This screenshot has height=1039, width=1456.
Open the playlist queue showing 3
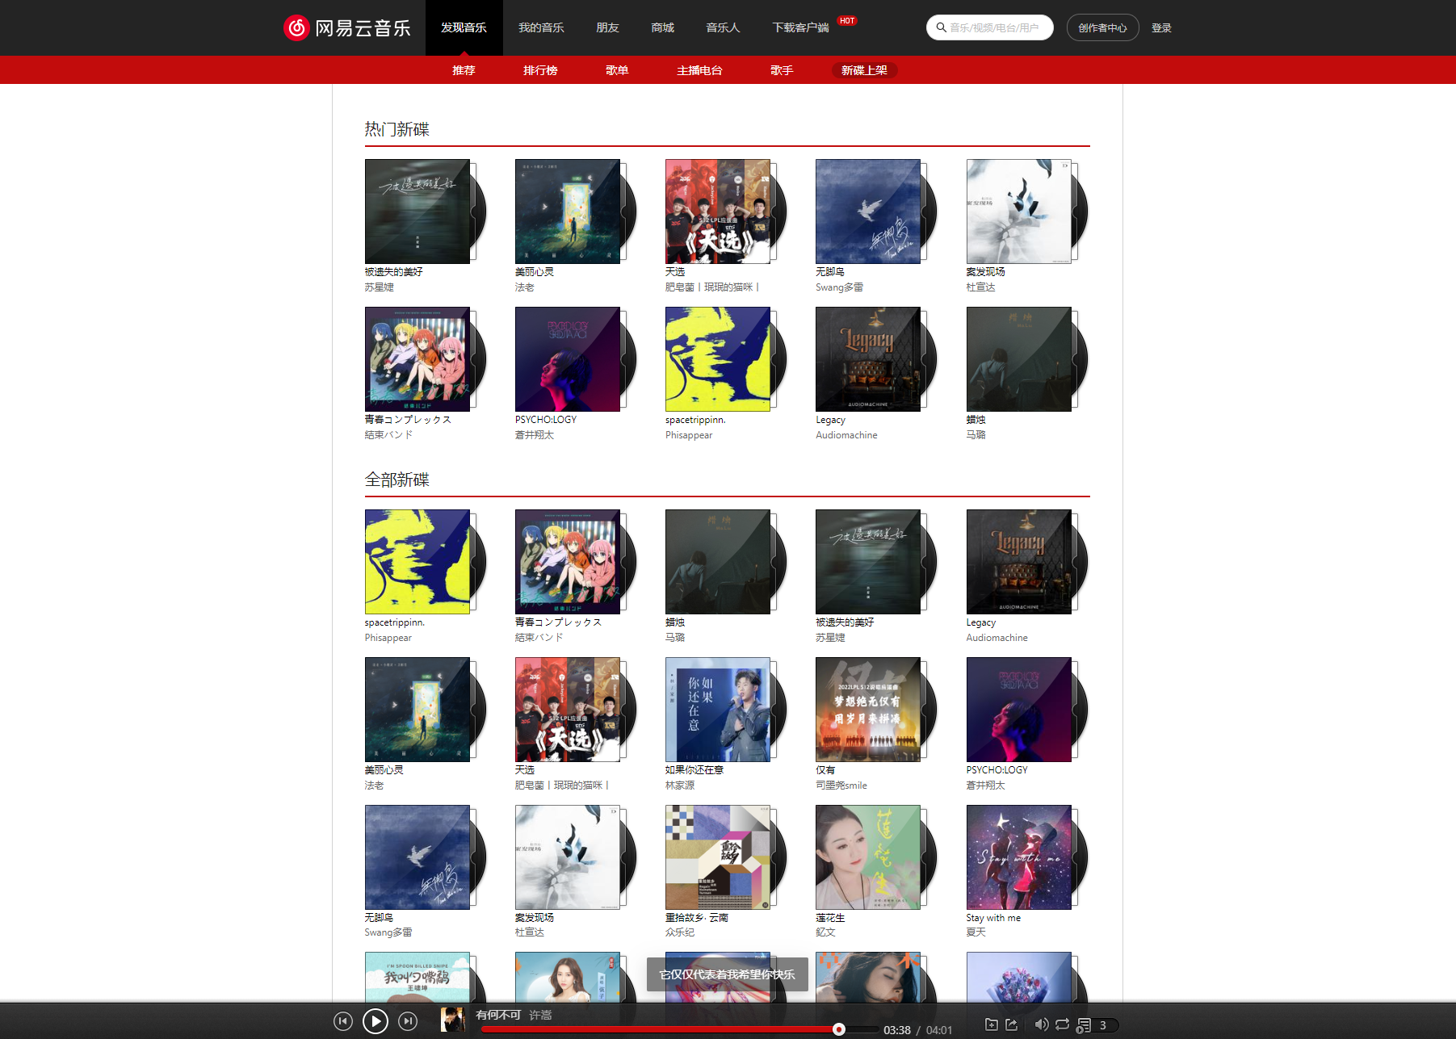pos(1097,1025)
